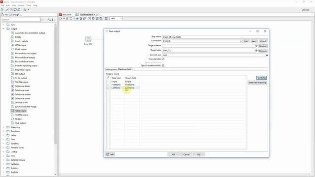Collapse the Output folder
Screen dimensions: 315x177
click(x=3, y=29)
